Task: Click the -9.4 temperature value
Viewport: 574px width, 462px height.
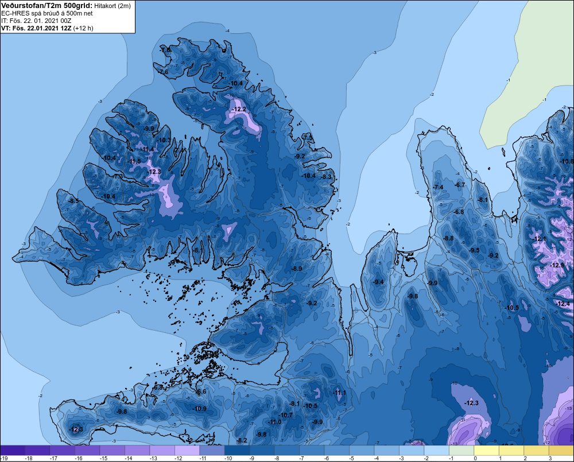Action: 378,282
